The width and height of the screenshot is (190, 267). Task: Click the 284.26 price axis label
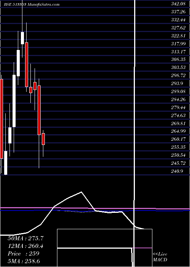point(178,100)
